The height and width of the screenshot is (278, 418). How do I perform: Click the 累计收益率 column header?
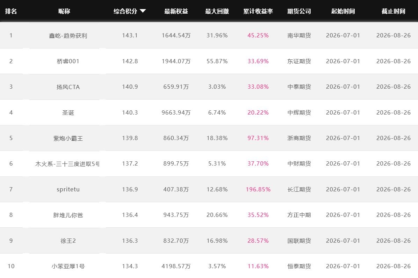click(258, 11)
